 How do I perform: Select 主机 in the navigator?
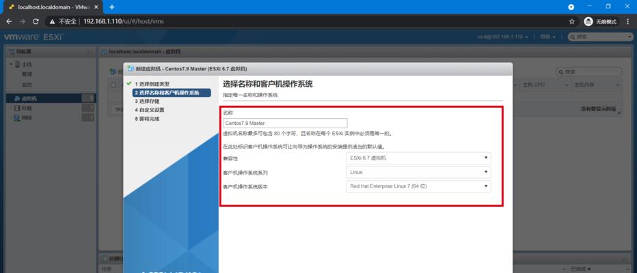pyautogui.click(x=27, y=65)
